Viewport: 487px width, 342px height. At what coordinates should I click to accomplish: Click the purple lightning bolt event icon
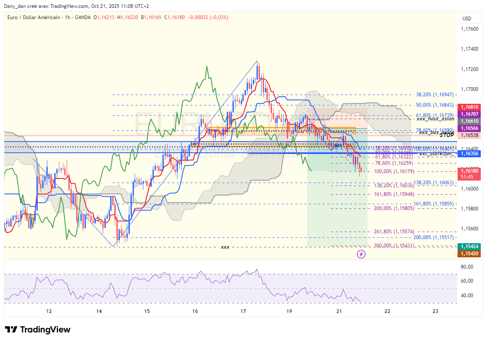[x=361, y=254]
